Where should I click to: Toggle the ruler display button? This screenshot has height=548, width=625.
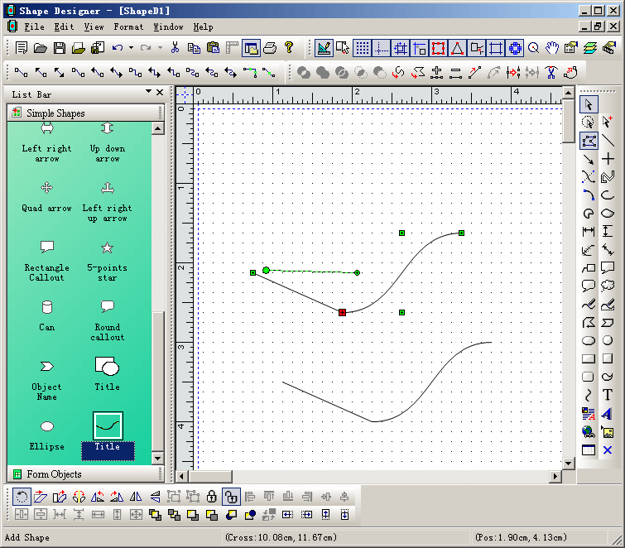(232, 48)
